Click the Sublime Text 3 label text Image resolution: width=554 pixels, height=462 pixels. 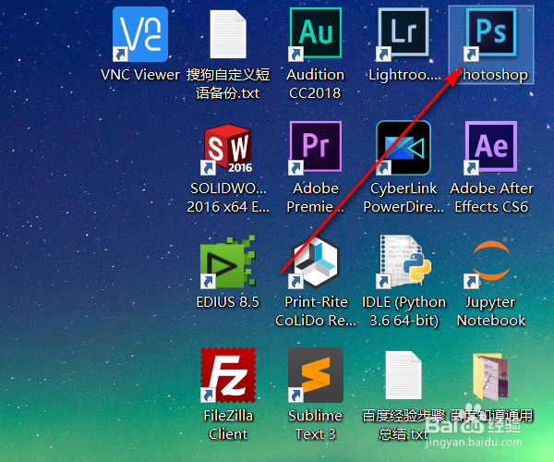(x=315, y=424)
